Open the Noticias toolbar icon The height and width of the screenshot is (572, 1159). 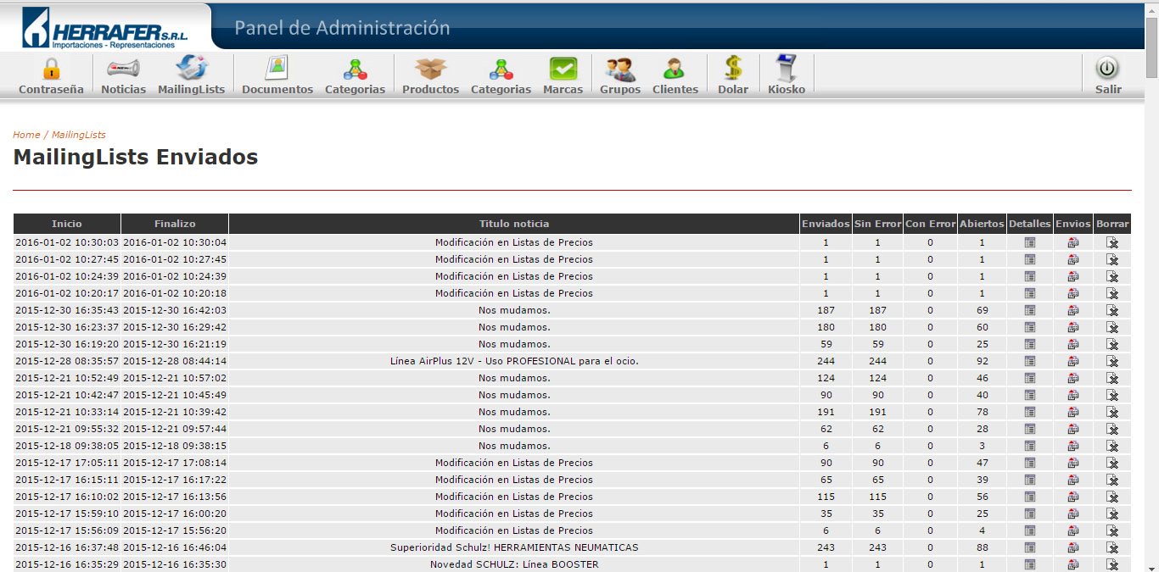click(x=123, y=69)
